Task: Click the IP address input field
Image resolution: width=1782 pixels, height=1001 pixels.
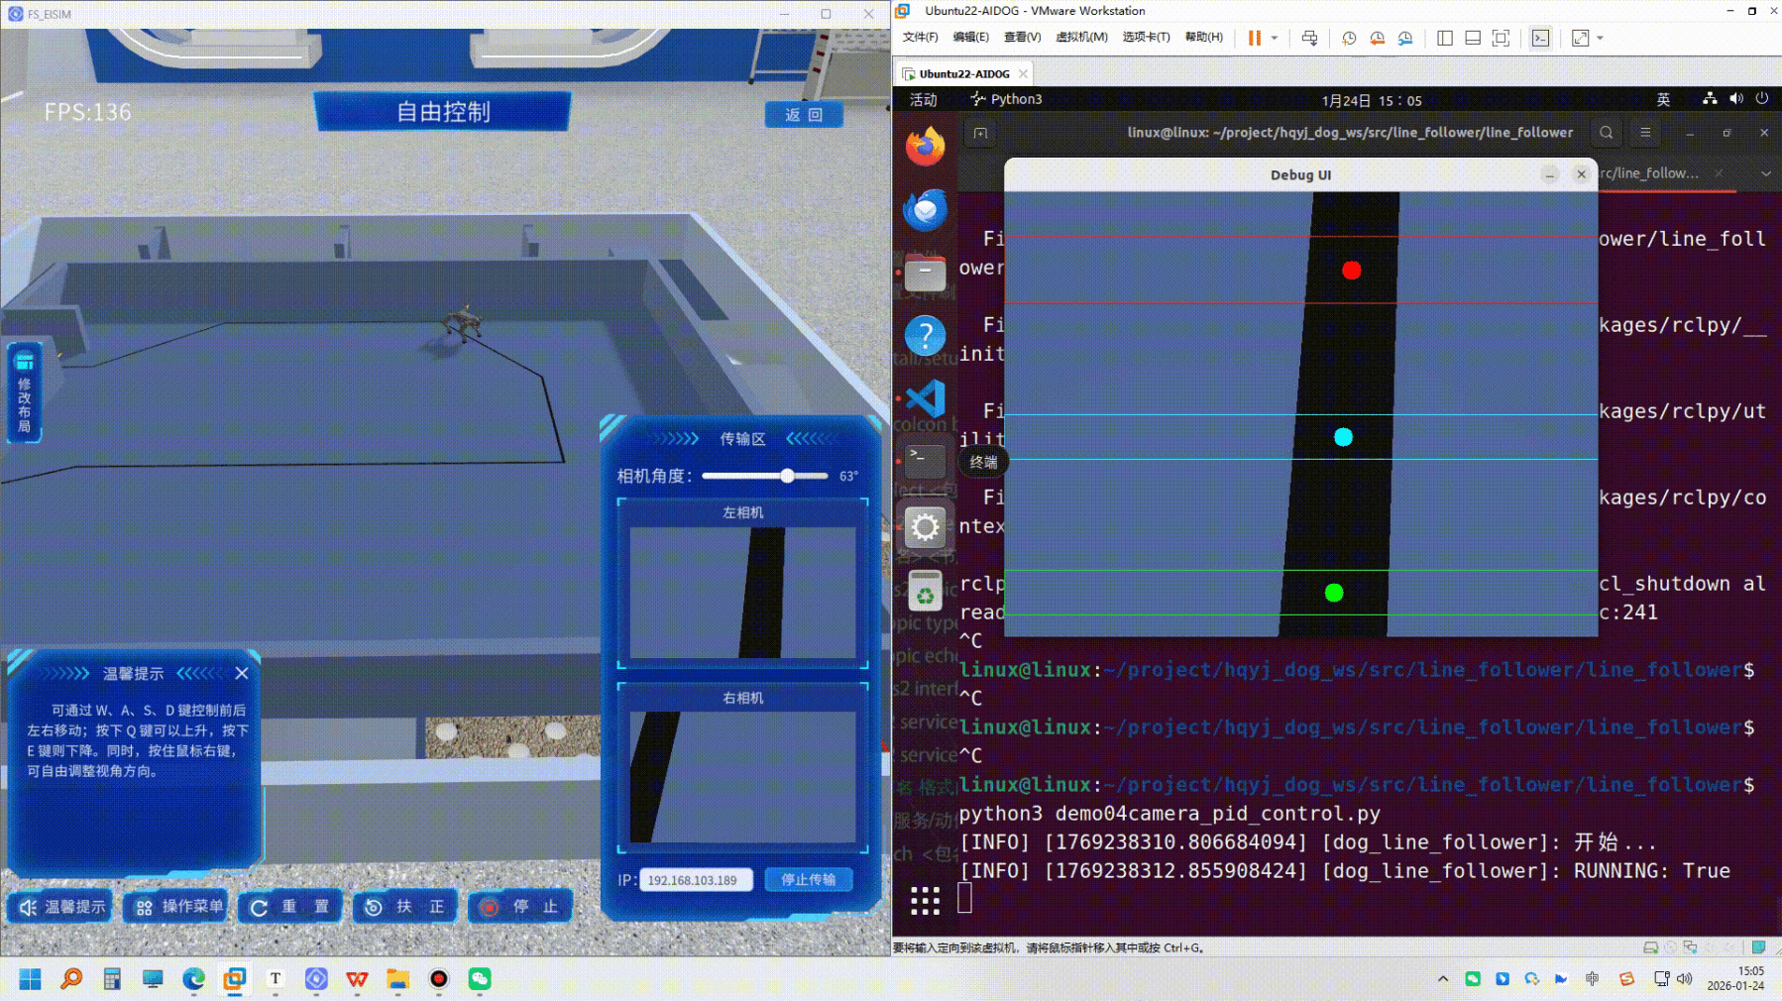Action: tap(695, 880)
